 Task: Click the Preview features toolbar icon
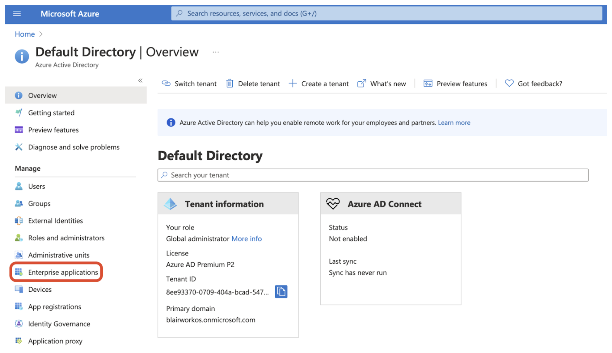coord(428,84)
